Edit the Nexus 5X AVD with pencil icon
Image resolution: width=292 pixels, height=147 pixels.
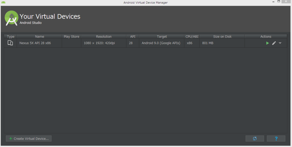tap(274, 43)
